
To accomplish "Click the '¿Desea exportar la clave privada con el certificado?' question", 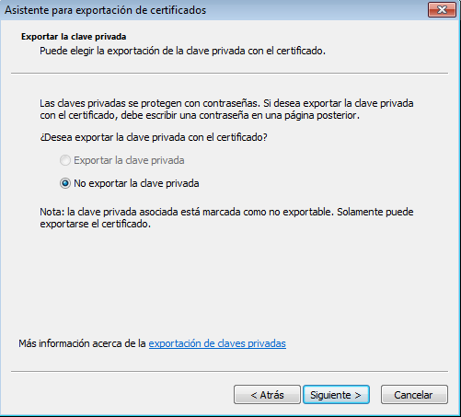I will 154,137.
